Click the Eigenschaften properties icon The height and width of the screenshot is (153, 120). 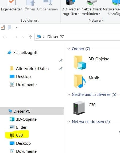[x=12, y=2]
